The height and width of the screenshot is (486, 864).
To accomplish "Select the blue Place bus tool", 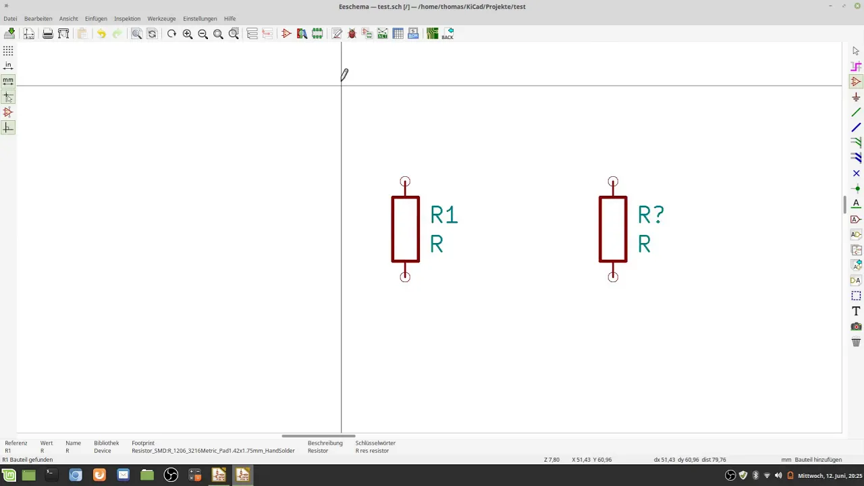I will (x=856, y=128).
